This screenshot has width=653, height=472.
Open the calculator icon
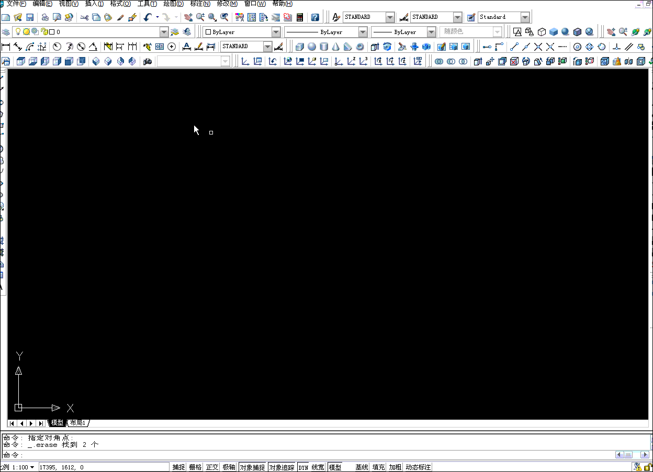tap(300, 17)
